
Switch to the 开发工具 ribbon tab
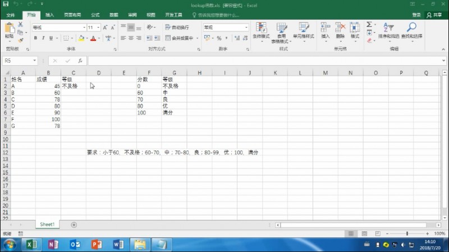click(x=173, y=15)
